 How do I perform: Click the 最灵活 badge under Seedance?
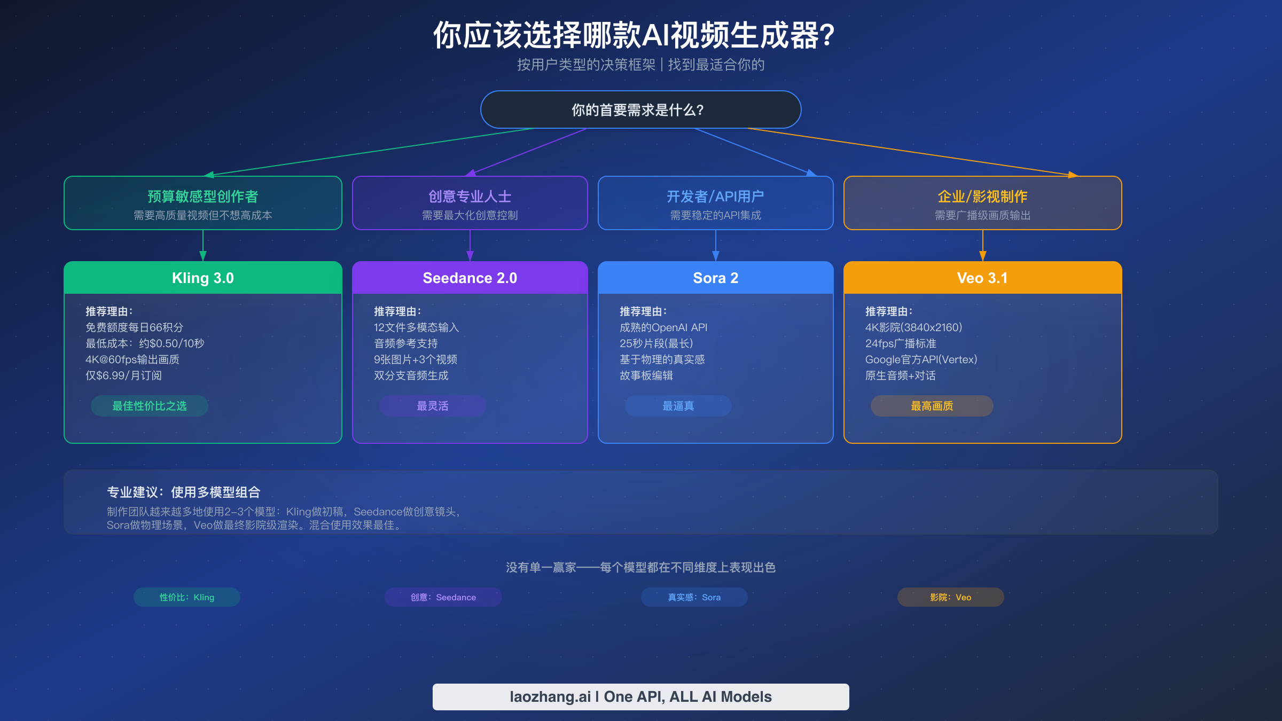coord(432,406)
